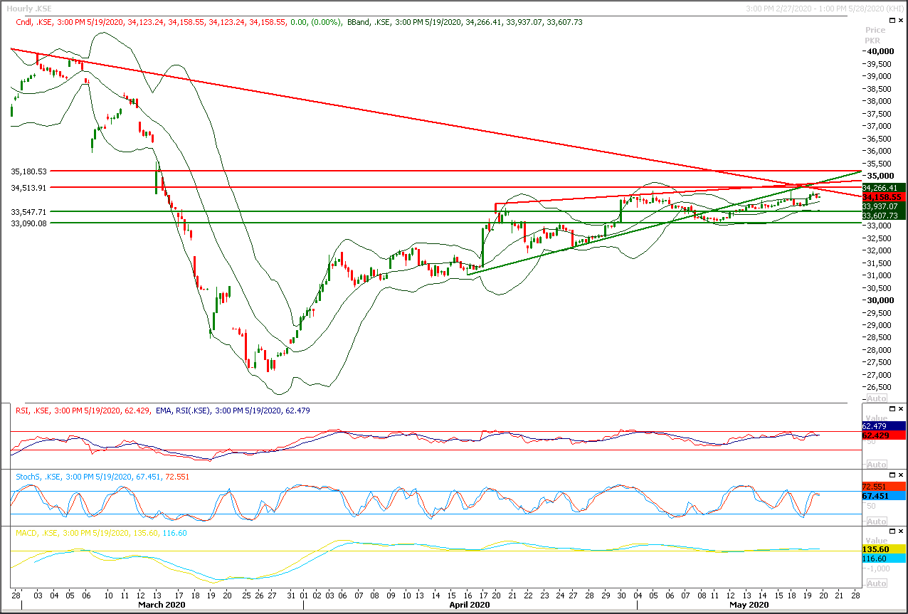Click the 34,513.91 resistance level label
This screenshot has width=908, height=614.
click(x=29, y=187)
